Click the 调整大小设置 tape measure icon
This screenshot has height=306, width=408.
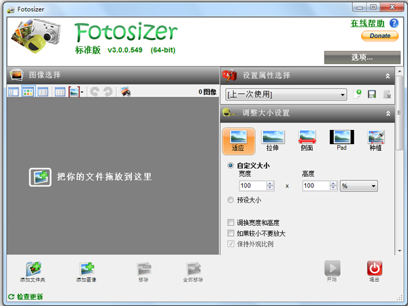[x=229, y=113]
